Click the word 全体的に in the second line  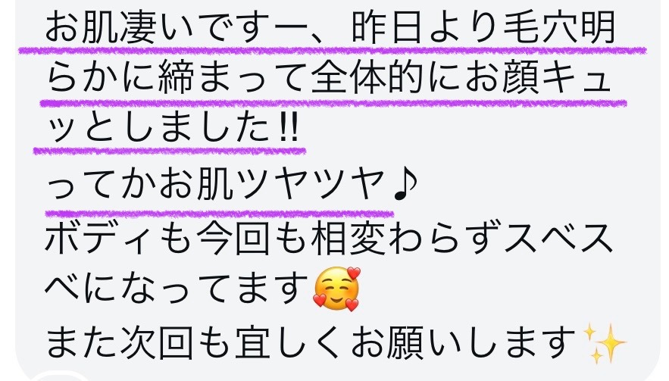point(386,78)
